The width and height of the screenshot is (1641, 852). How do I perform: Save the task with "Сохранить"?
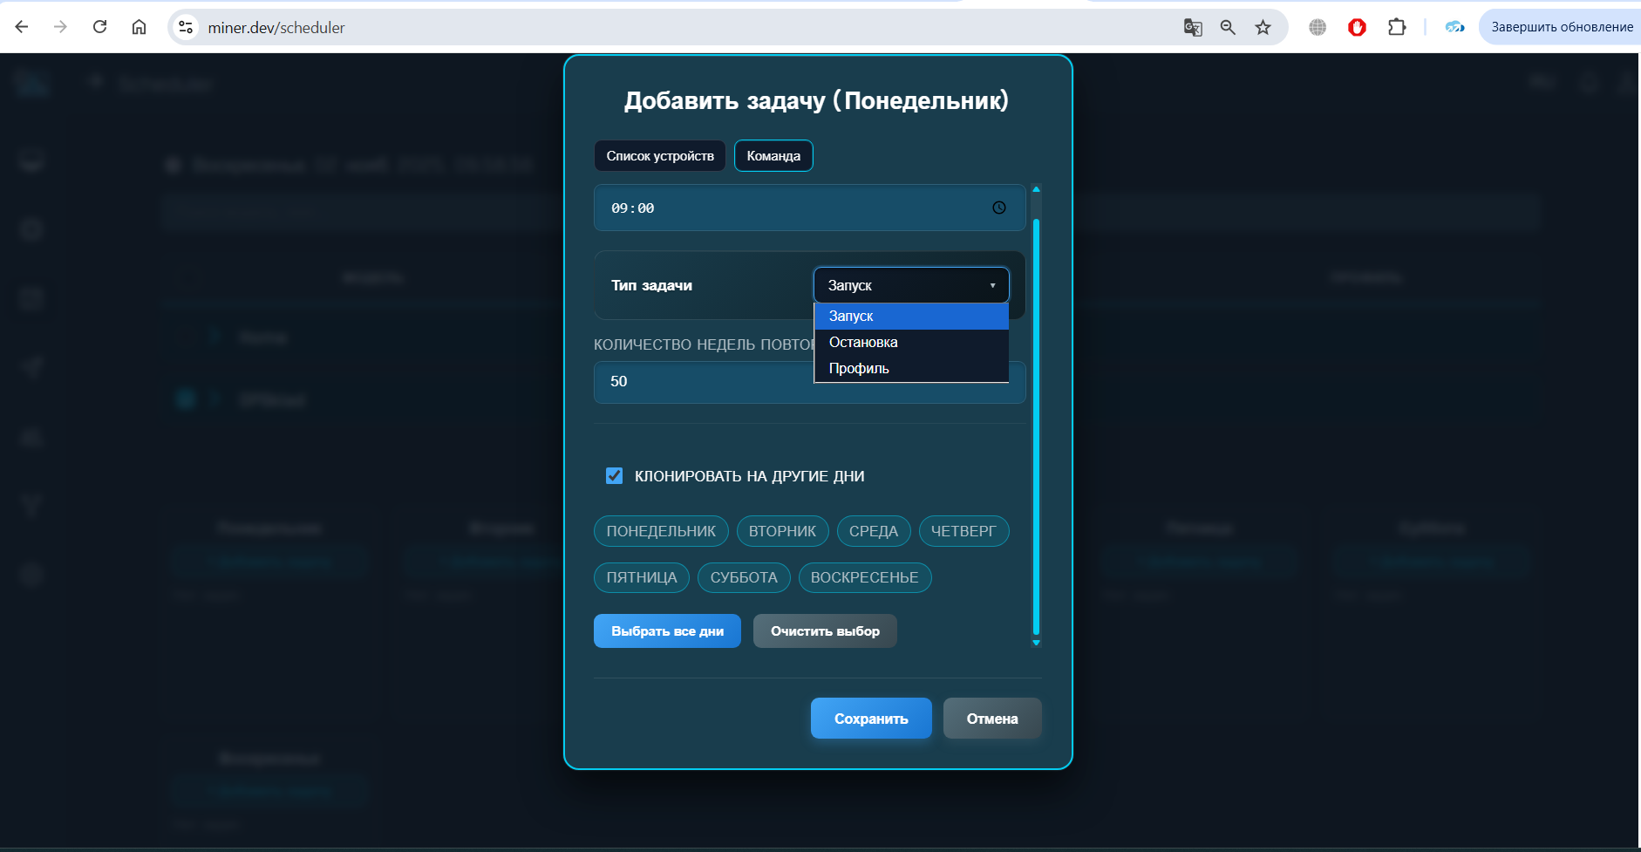[871, 719]
